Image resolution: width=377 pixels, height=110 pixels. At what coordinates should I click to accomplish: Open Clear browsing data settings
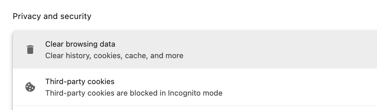pyautogui.click(x=195, y=50)
